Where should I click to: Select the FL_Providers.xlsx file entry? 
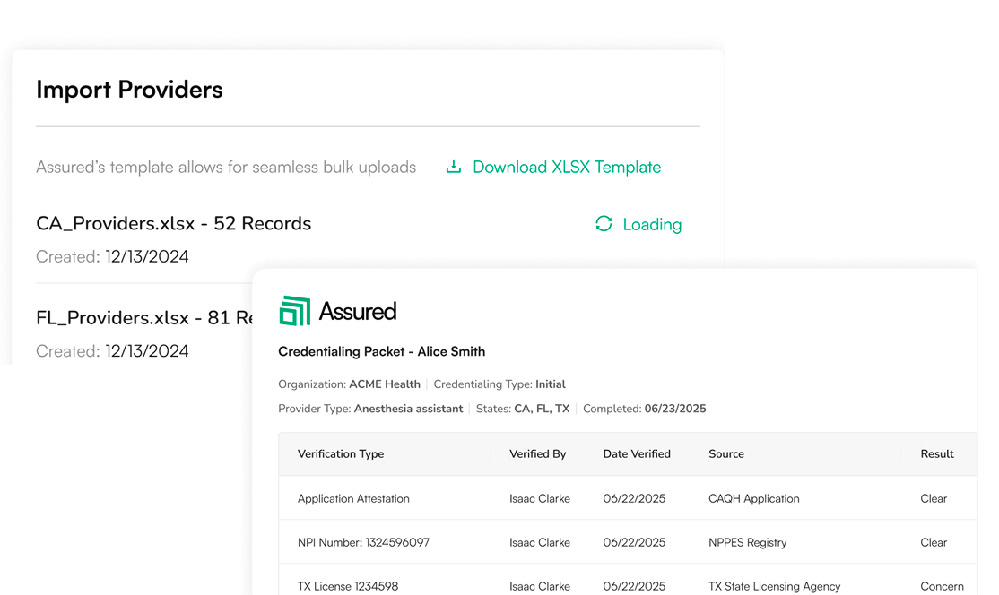click(x=144, y=317)
